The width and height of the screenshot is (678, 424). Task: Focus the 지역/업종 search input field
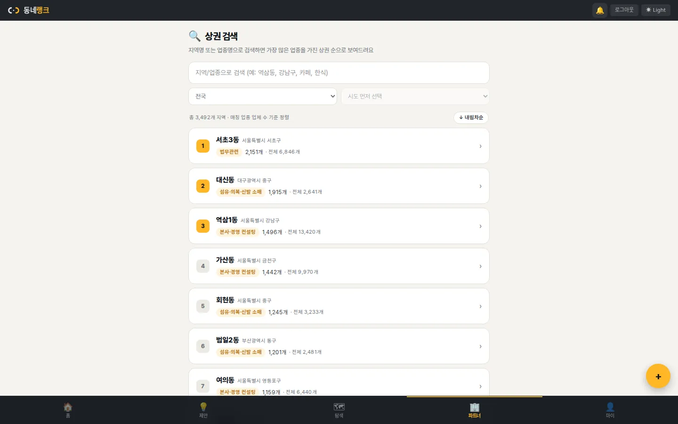pyautogui.click(x=339, y=73)
